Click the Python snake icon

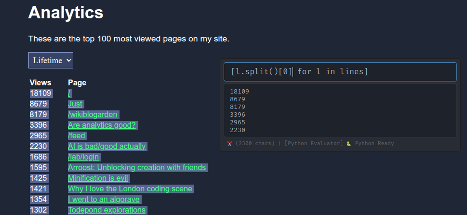coord(349,144)
